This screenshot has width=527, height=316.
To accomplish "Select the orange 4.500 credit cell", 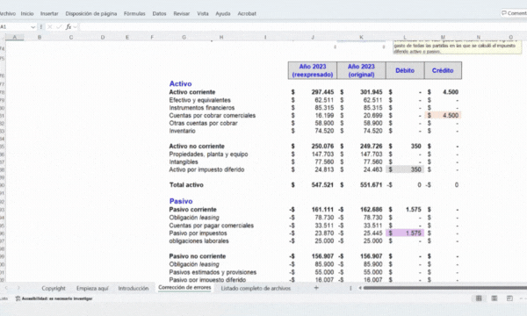I will (443, 116).
